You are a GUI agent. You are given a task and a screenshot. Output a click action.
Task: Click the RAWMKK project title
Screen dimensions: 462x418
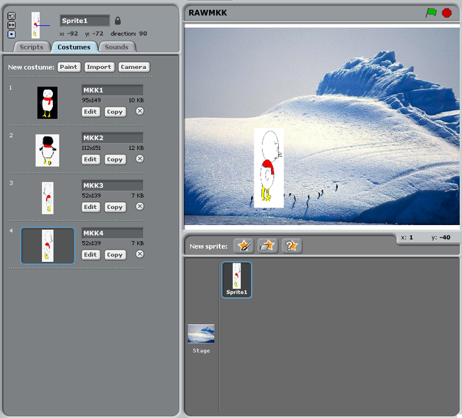(x=208, y=13)
